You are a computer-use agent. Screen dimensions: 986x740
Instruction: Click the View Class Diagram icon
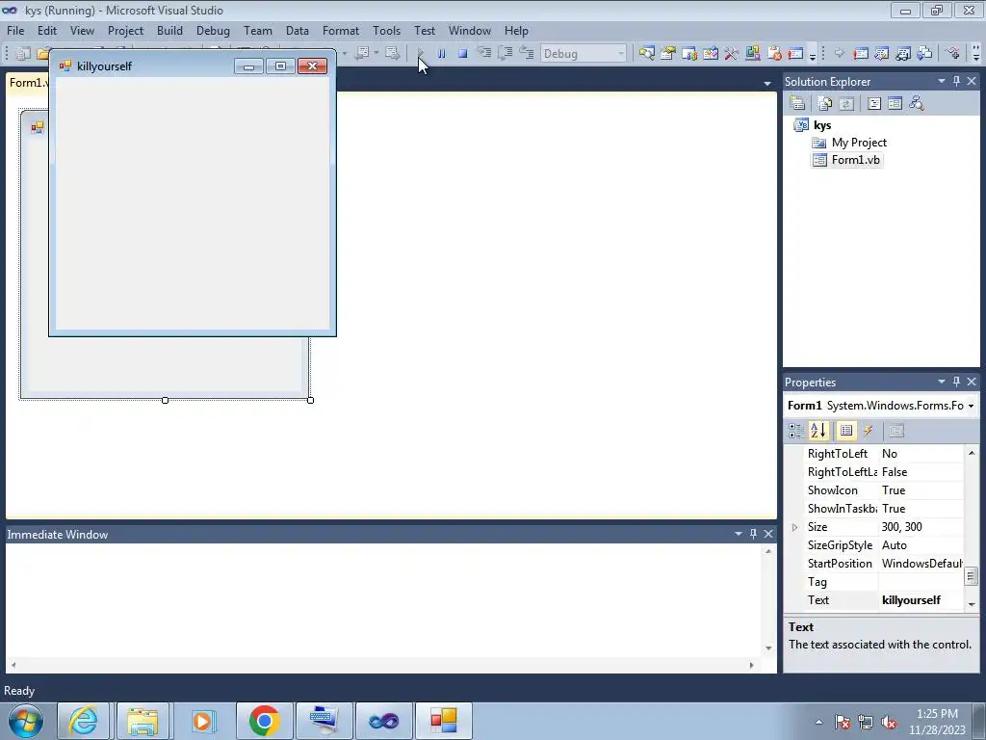[917, 103]
